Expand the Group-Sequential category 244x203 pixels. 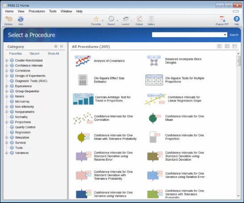click(x=7, y=91)
